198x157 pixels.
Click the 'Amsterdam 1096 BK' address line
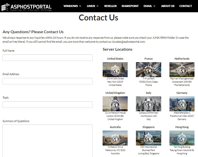tap(182, 82)
